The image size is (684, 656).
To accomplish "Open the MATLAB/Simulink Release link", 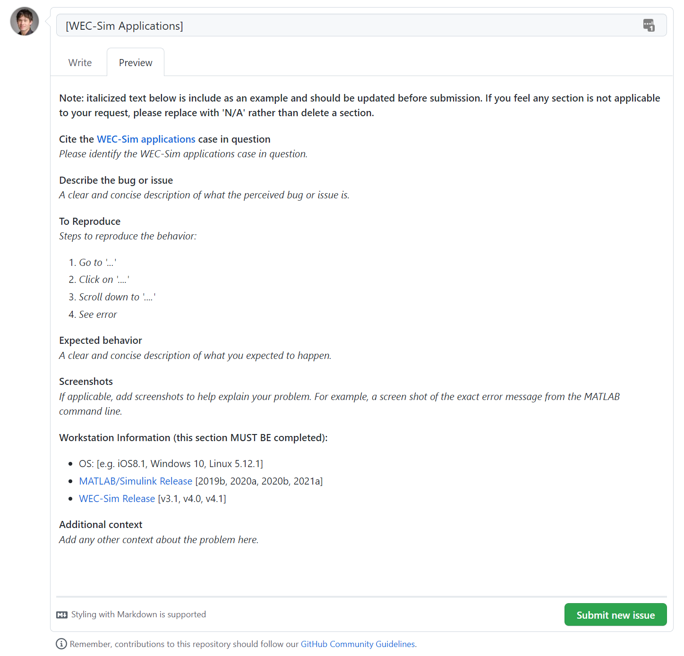I will pos(136,481).
